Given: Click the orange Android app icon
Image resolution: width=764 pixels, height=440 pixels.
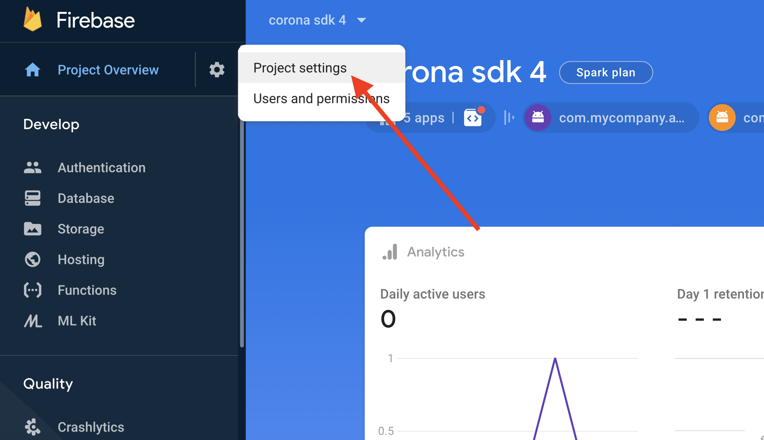Looking at the screenshot, I should [722, 118].
